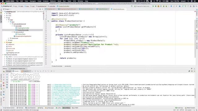Click the Spotlight search icon in the menu bar

click(x=188, y=1)
